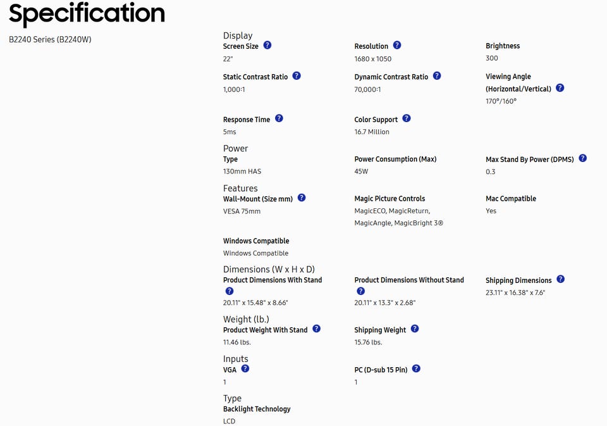
Task: Open the Shipping Weight help icon
Action: 415,329
